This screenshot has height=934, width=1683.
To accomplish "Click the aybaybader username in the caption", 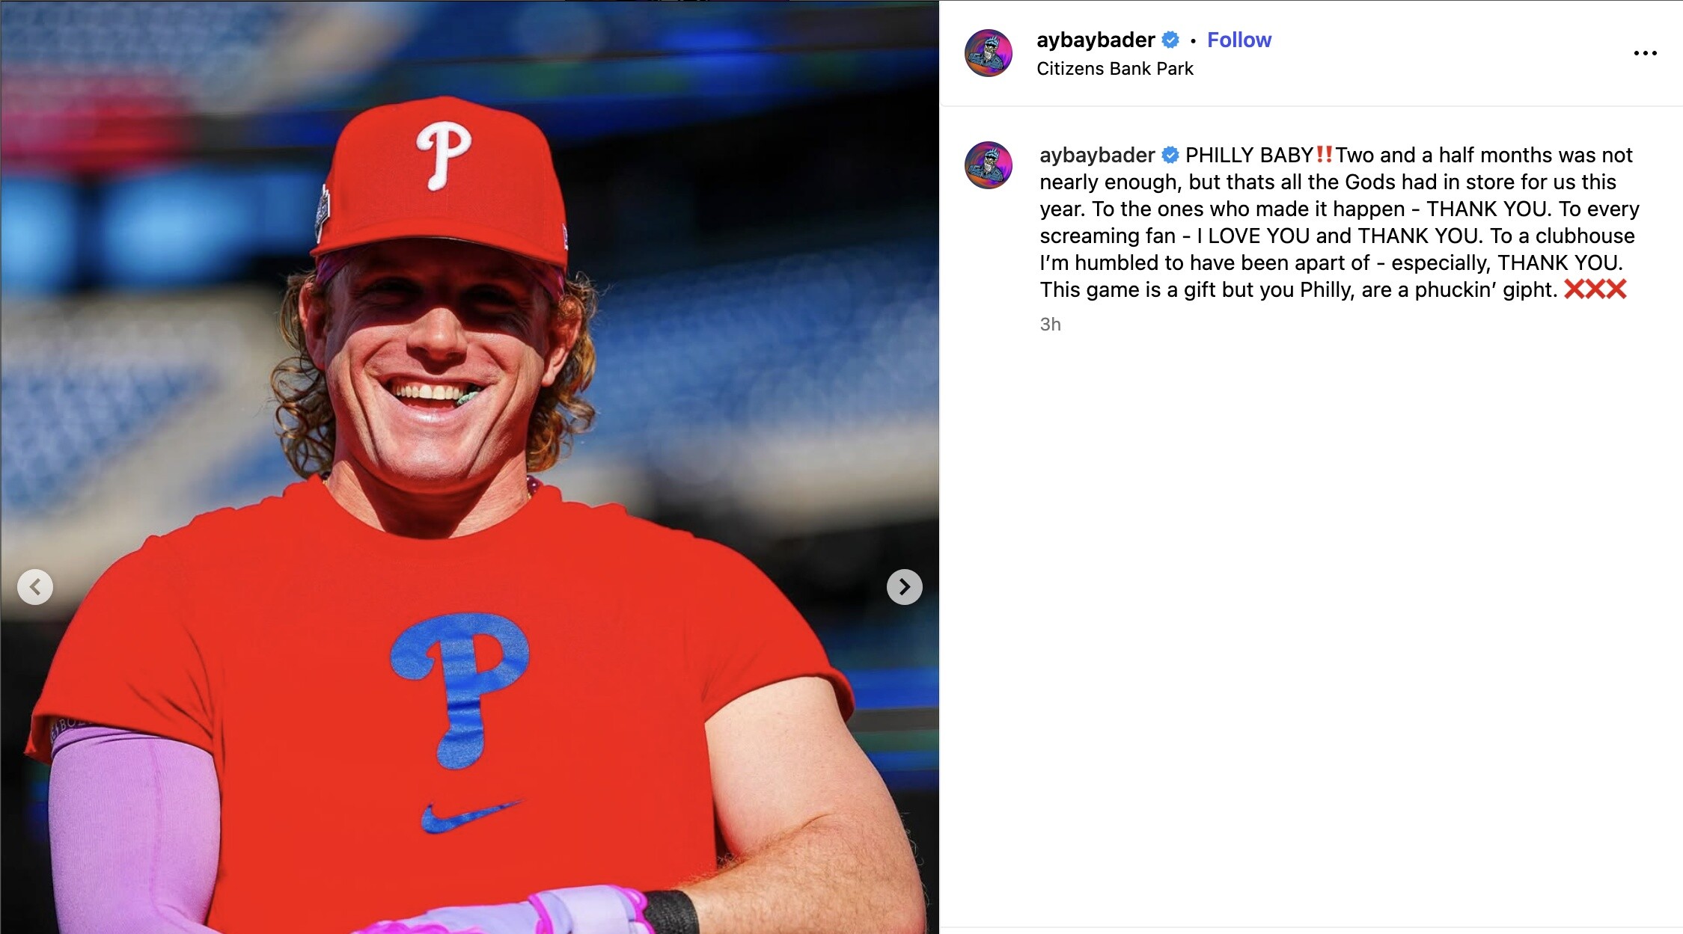I will 1096,155.
